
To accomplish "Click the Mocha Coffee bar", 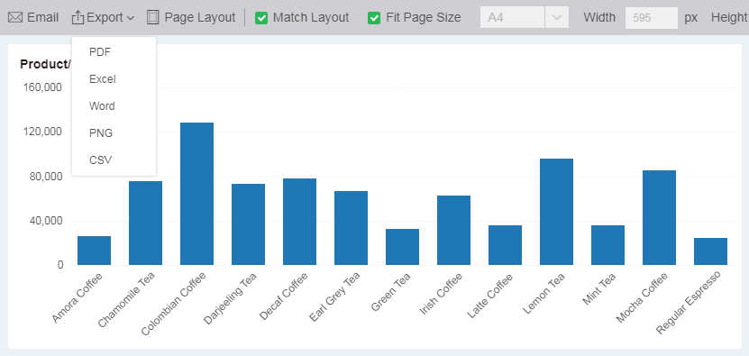I will [659, 217].
